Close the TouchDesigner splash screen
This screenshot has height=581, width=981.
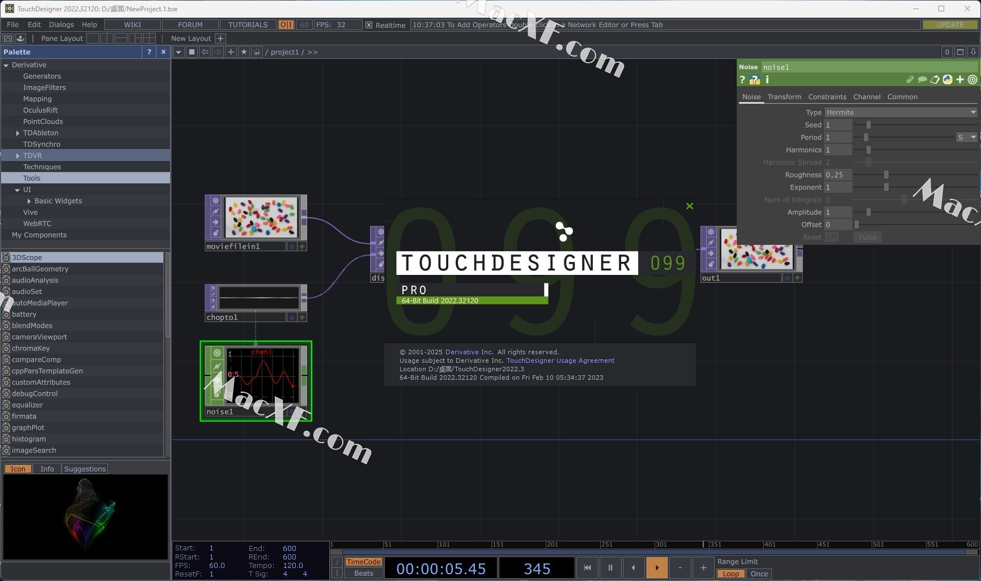click(x=690, y=206)
